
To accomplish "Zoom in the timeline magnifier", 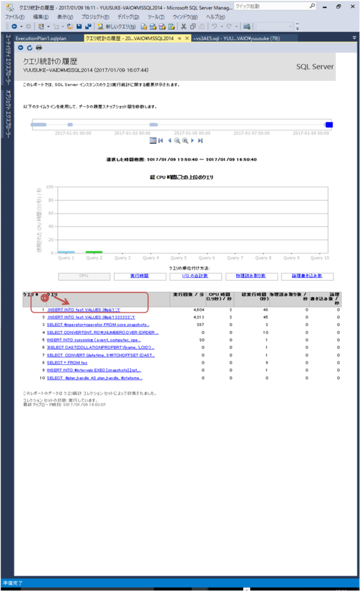I will point(185,140).
